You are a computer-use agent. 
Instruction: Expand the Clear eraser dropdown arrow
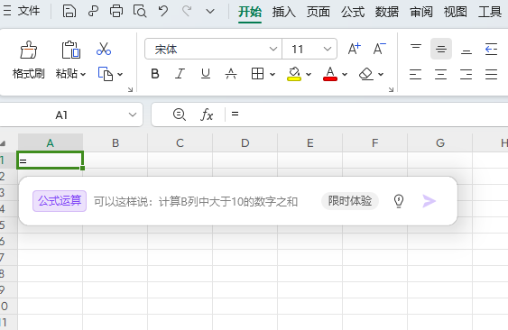381,75
